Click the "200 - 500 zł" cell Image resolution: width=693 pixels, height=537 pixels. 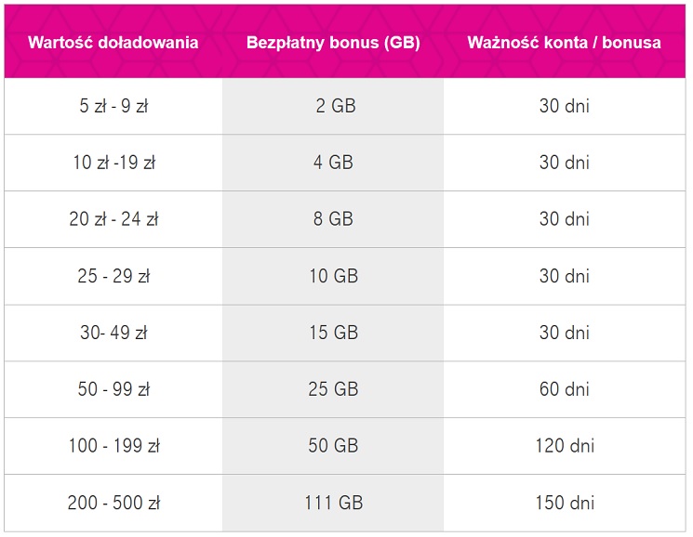(113, 504)
